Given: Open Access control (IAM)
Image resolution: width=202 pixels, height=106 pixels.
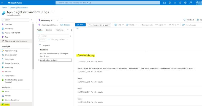Looking at the screenshot, I should coord(12,33).
